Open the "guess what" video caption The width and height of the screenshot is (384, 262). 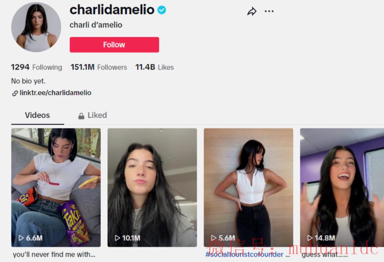coord(325,254)
